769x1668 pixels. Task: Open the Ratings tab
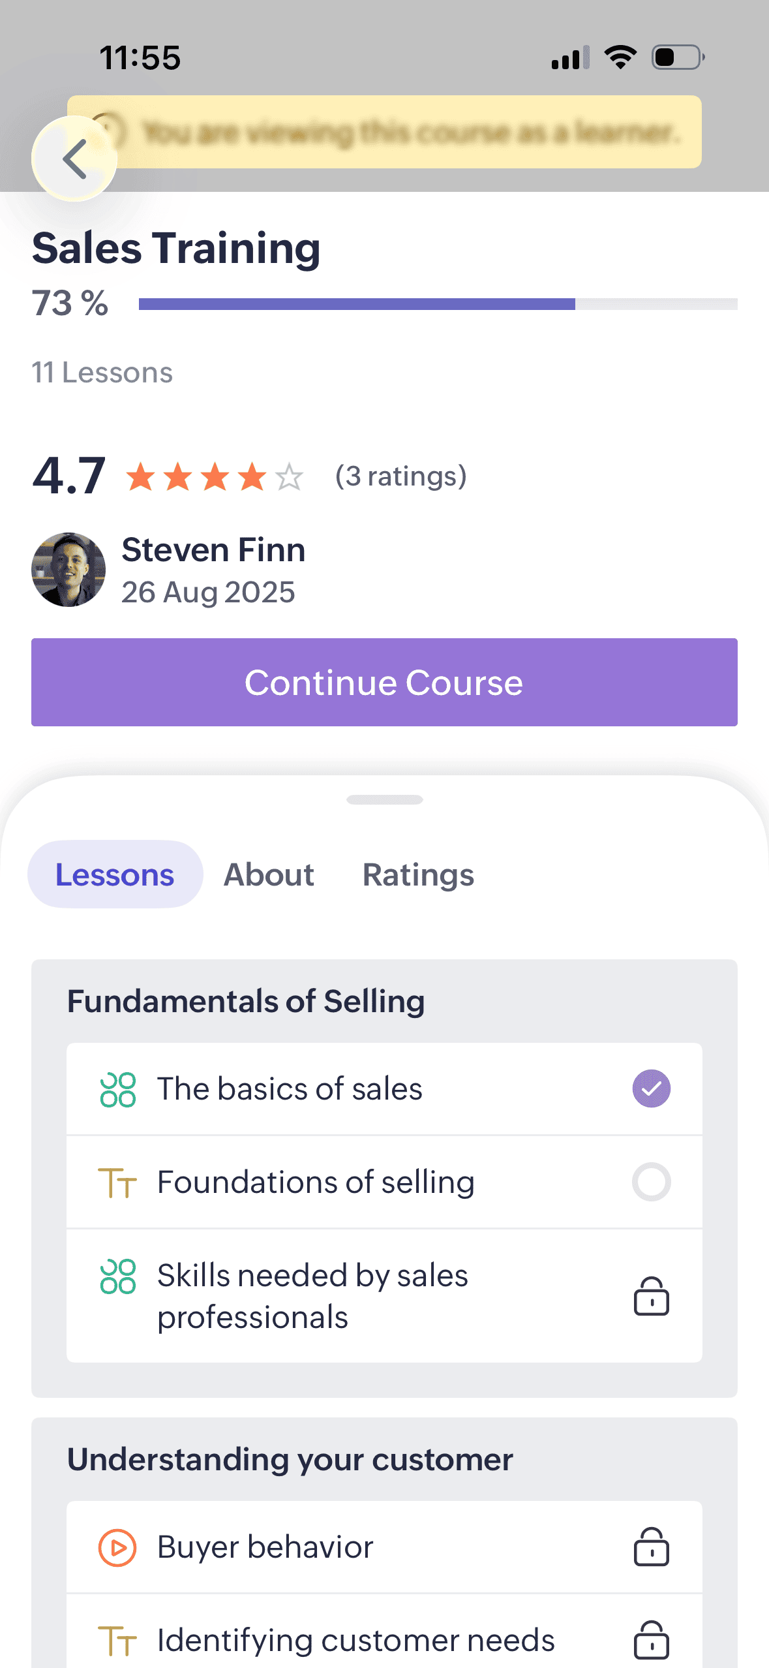(x=418, y=874)
